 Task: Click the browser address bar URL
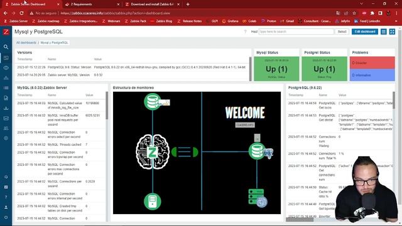[x=116, y=13]
